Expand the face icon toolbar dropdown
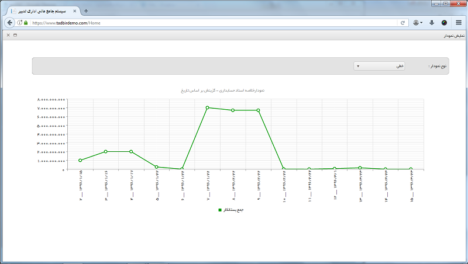The height and width of the screenshot is (264, 468). point(418,23)
